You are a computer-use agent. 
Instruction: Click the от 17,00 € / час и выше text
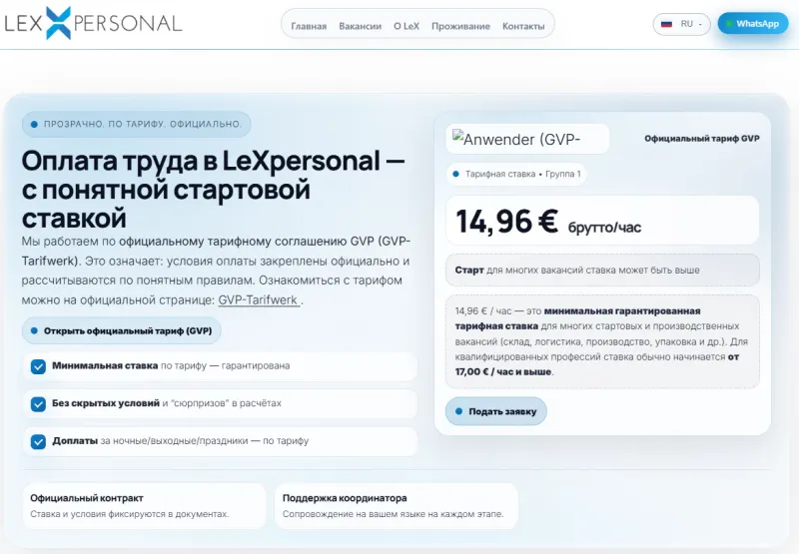coord(596,364)
